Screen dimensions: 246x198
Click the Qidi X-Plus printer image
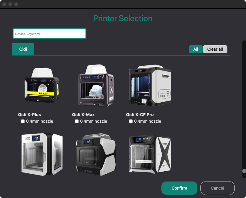coord(42,85)
